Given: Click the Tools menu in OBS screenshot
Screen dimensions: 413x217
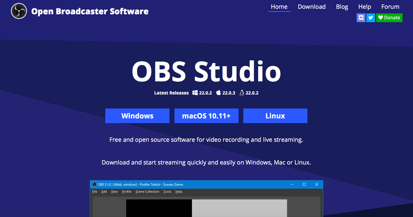Looking at the screenshot, I should [167, 192].
